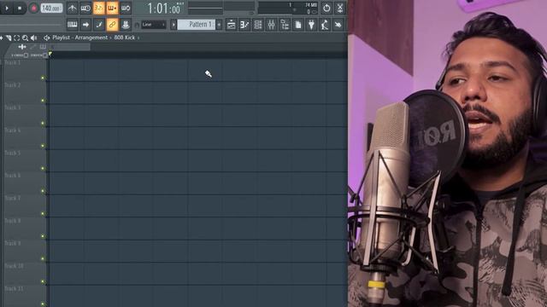This screenshot has height=307, width=547.
Task: Click the cross-shaped move icon above tracks
Action: point(22,47)
